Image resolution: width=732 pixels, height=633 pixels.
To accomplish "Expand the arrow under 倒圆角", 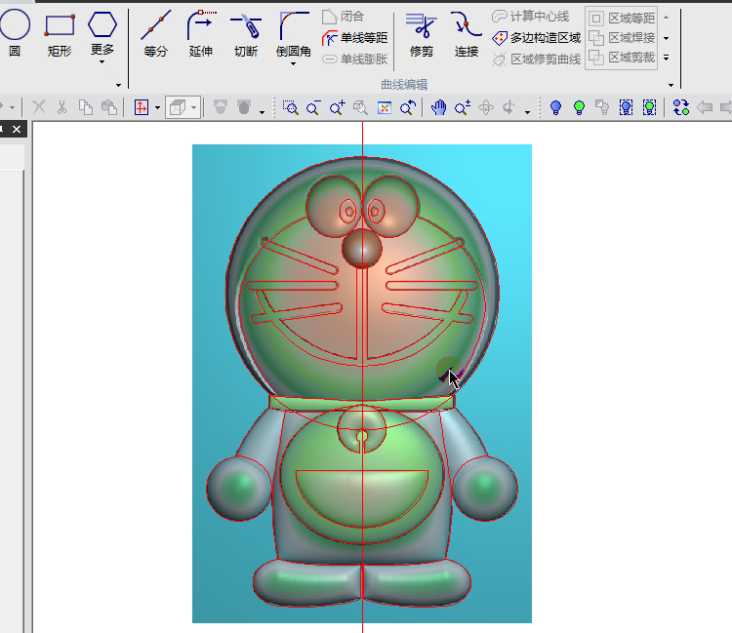I will click(x=293, y=64).
